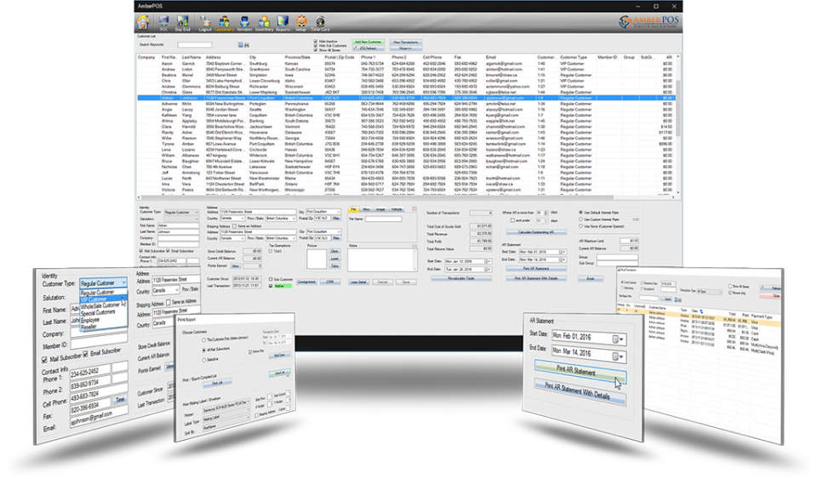Open Country dropdown showing Canada in enlarged panel
Viewport: 817px width, 479px height.
coord(166,290)
